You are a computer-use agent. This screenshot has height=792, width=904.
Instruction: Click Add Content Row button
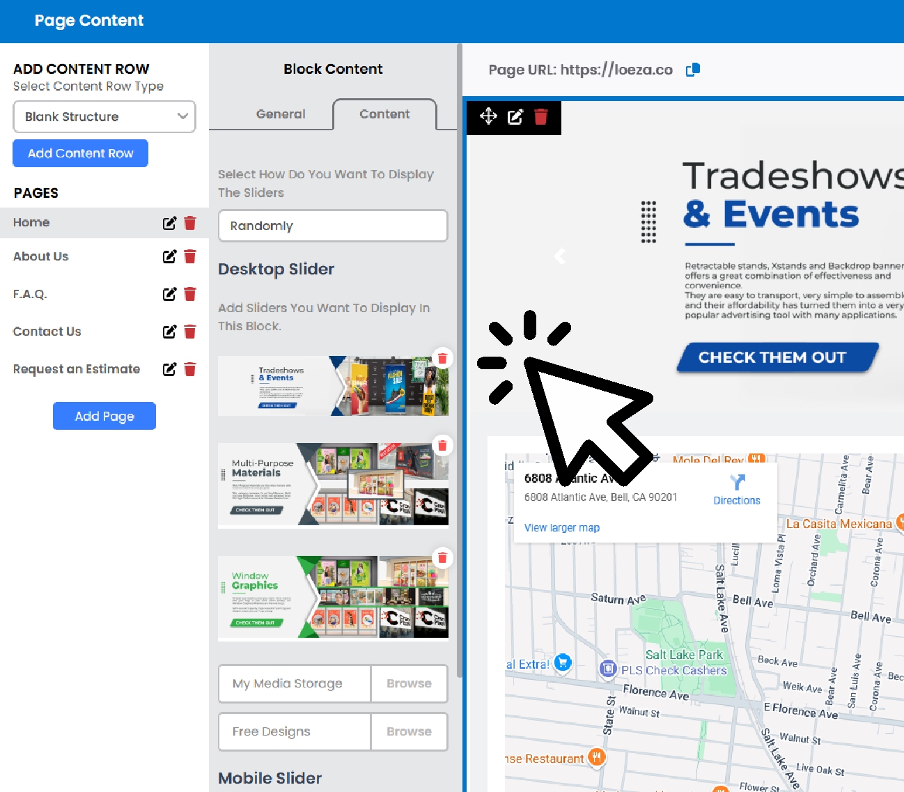click(x=81, y=153)
